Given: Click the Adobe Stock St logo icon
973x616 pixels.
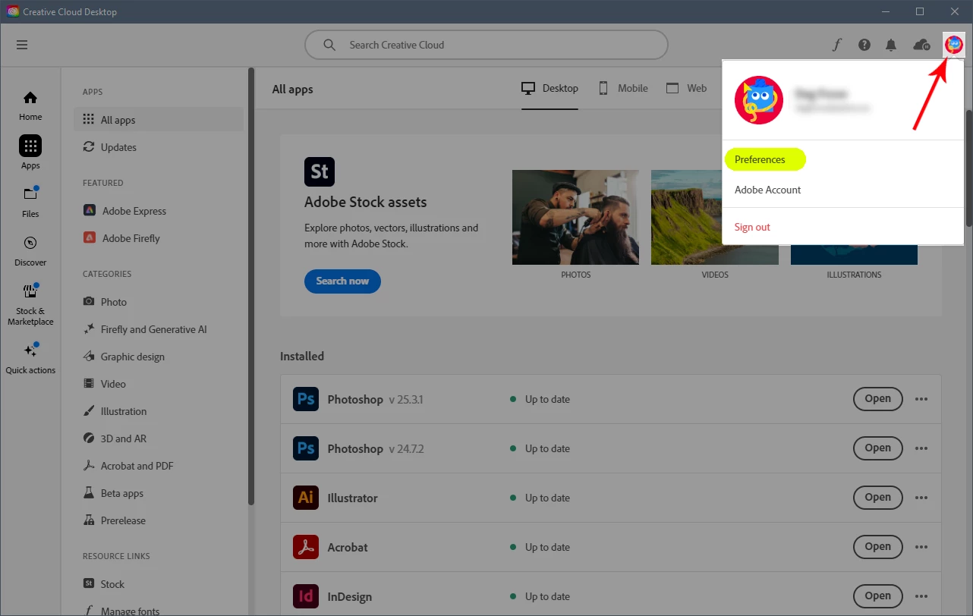Looking at the screenshot, I should (320, 172).
